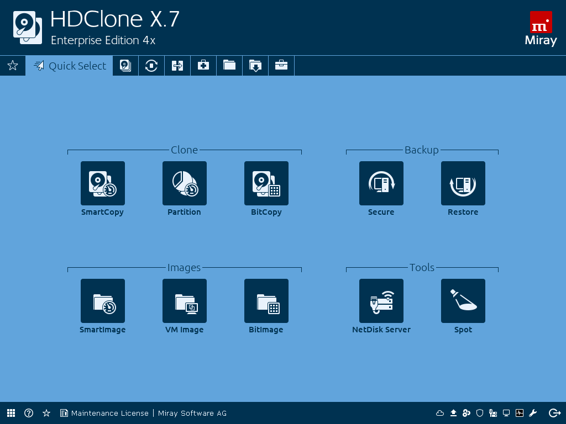The image size is (566, 424).
Task: Click the shield icon in status bar
Action: tap(480, 413)
